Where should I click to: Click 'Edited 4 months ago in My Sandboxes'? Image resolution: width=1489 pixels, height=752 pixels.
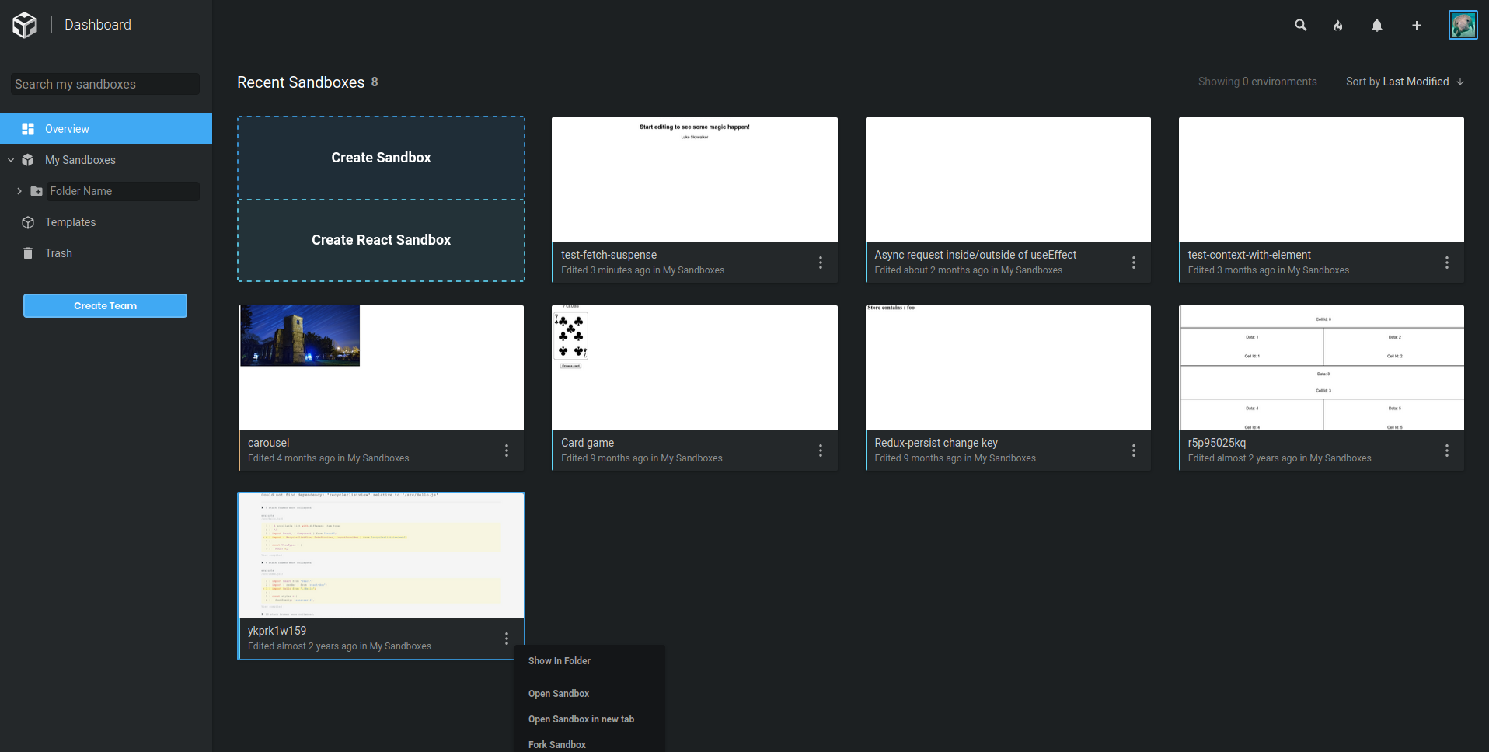328,458
